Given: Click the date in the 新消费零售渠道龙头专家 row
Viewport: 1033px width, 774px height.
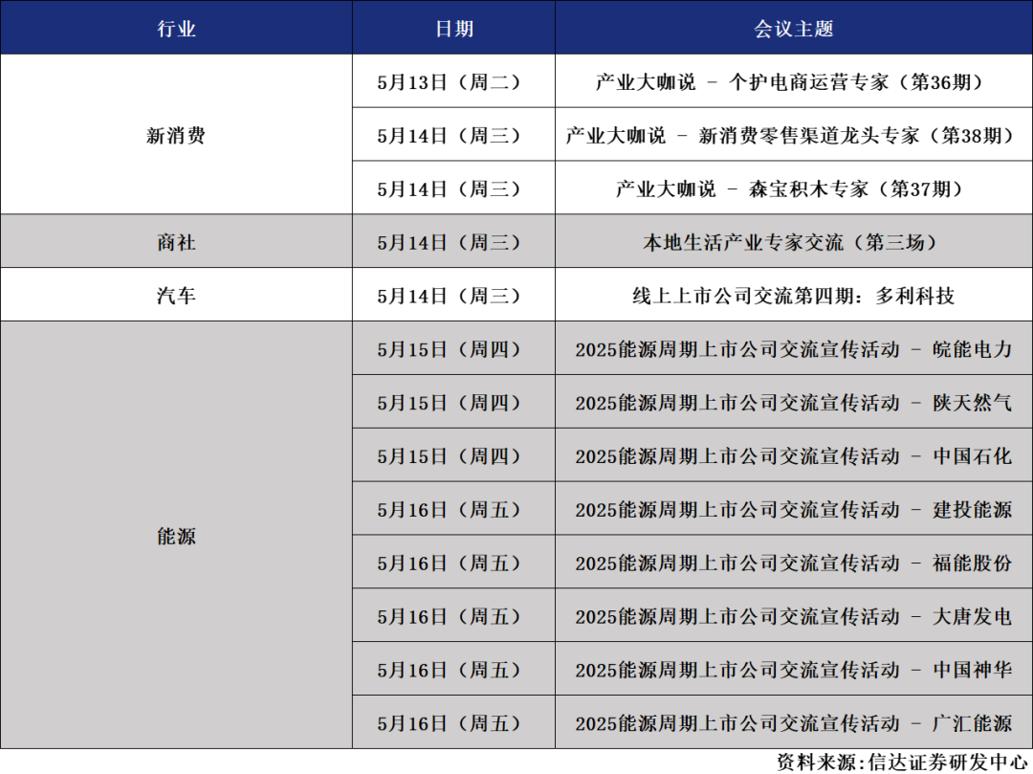Looking at the screenshot, I should 454,134.
